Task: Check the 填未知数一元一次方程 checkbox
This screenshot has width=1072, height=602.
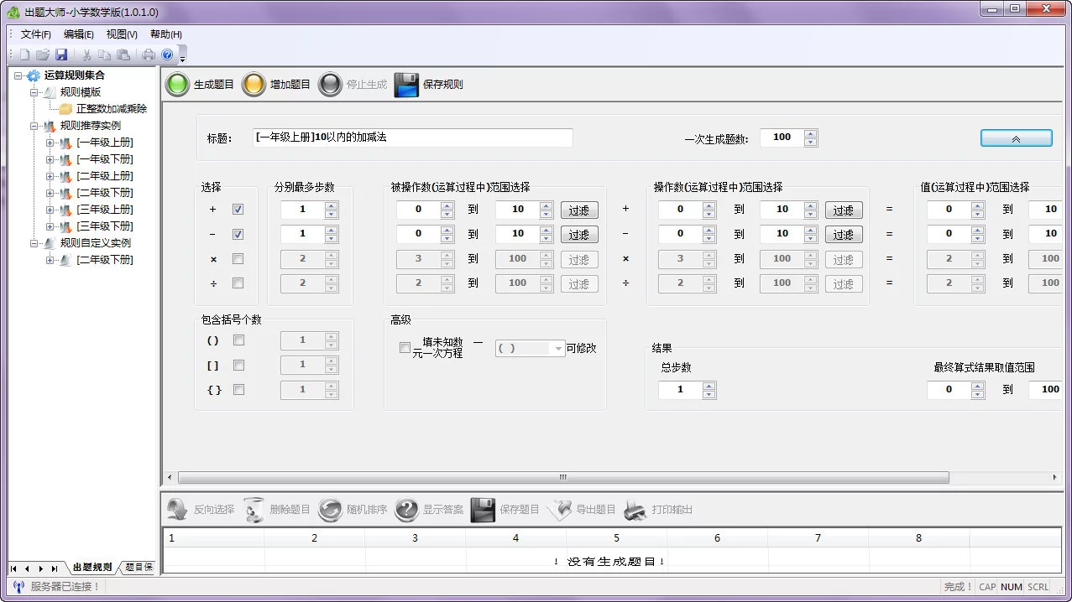Action: (x=405, y=348)
